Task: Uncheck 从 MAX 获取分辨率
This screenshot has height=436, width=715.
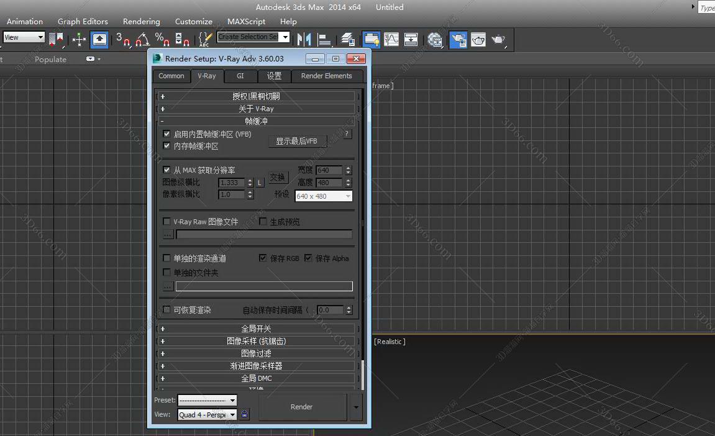Action: coord(166,170)
